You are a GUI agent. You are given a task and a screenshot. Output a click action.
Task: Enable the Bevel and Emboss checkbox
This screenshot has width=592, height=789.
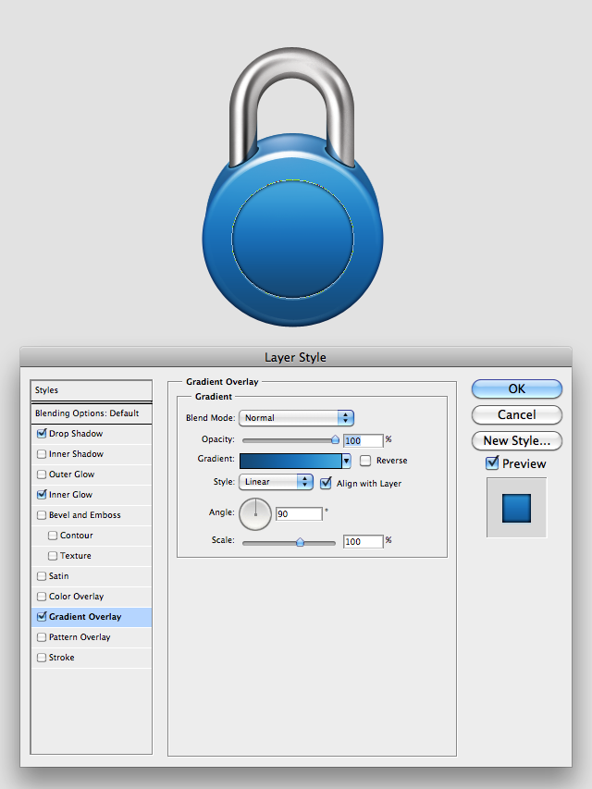tap(42, 515)
